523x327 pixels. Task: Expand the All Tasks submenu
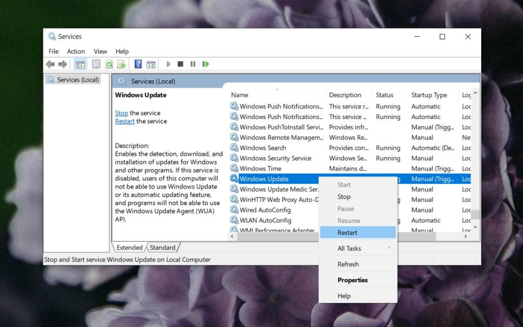[x=349, y=248]
